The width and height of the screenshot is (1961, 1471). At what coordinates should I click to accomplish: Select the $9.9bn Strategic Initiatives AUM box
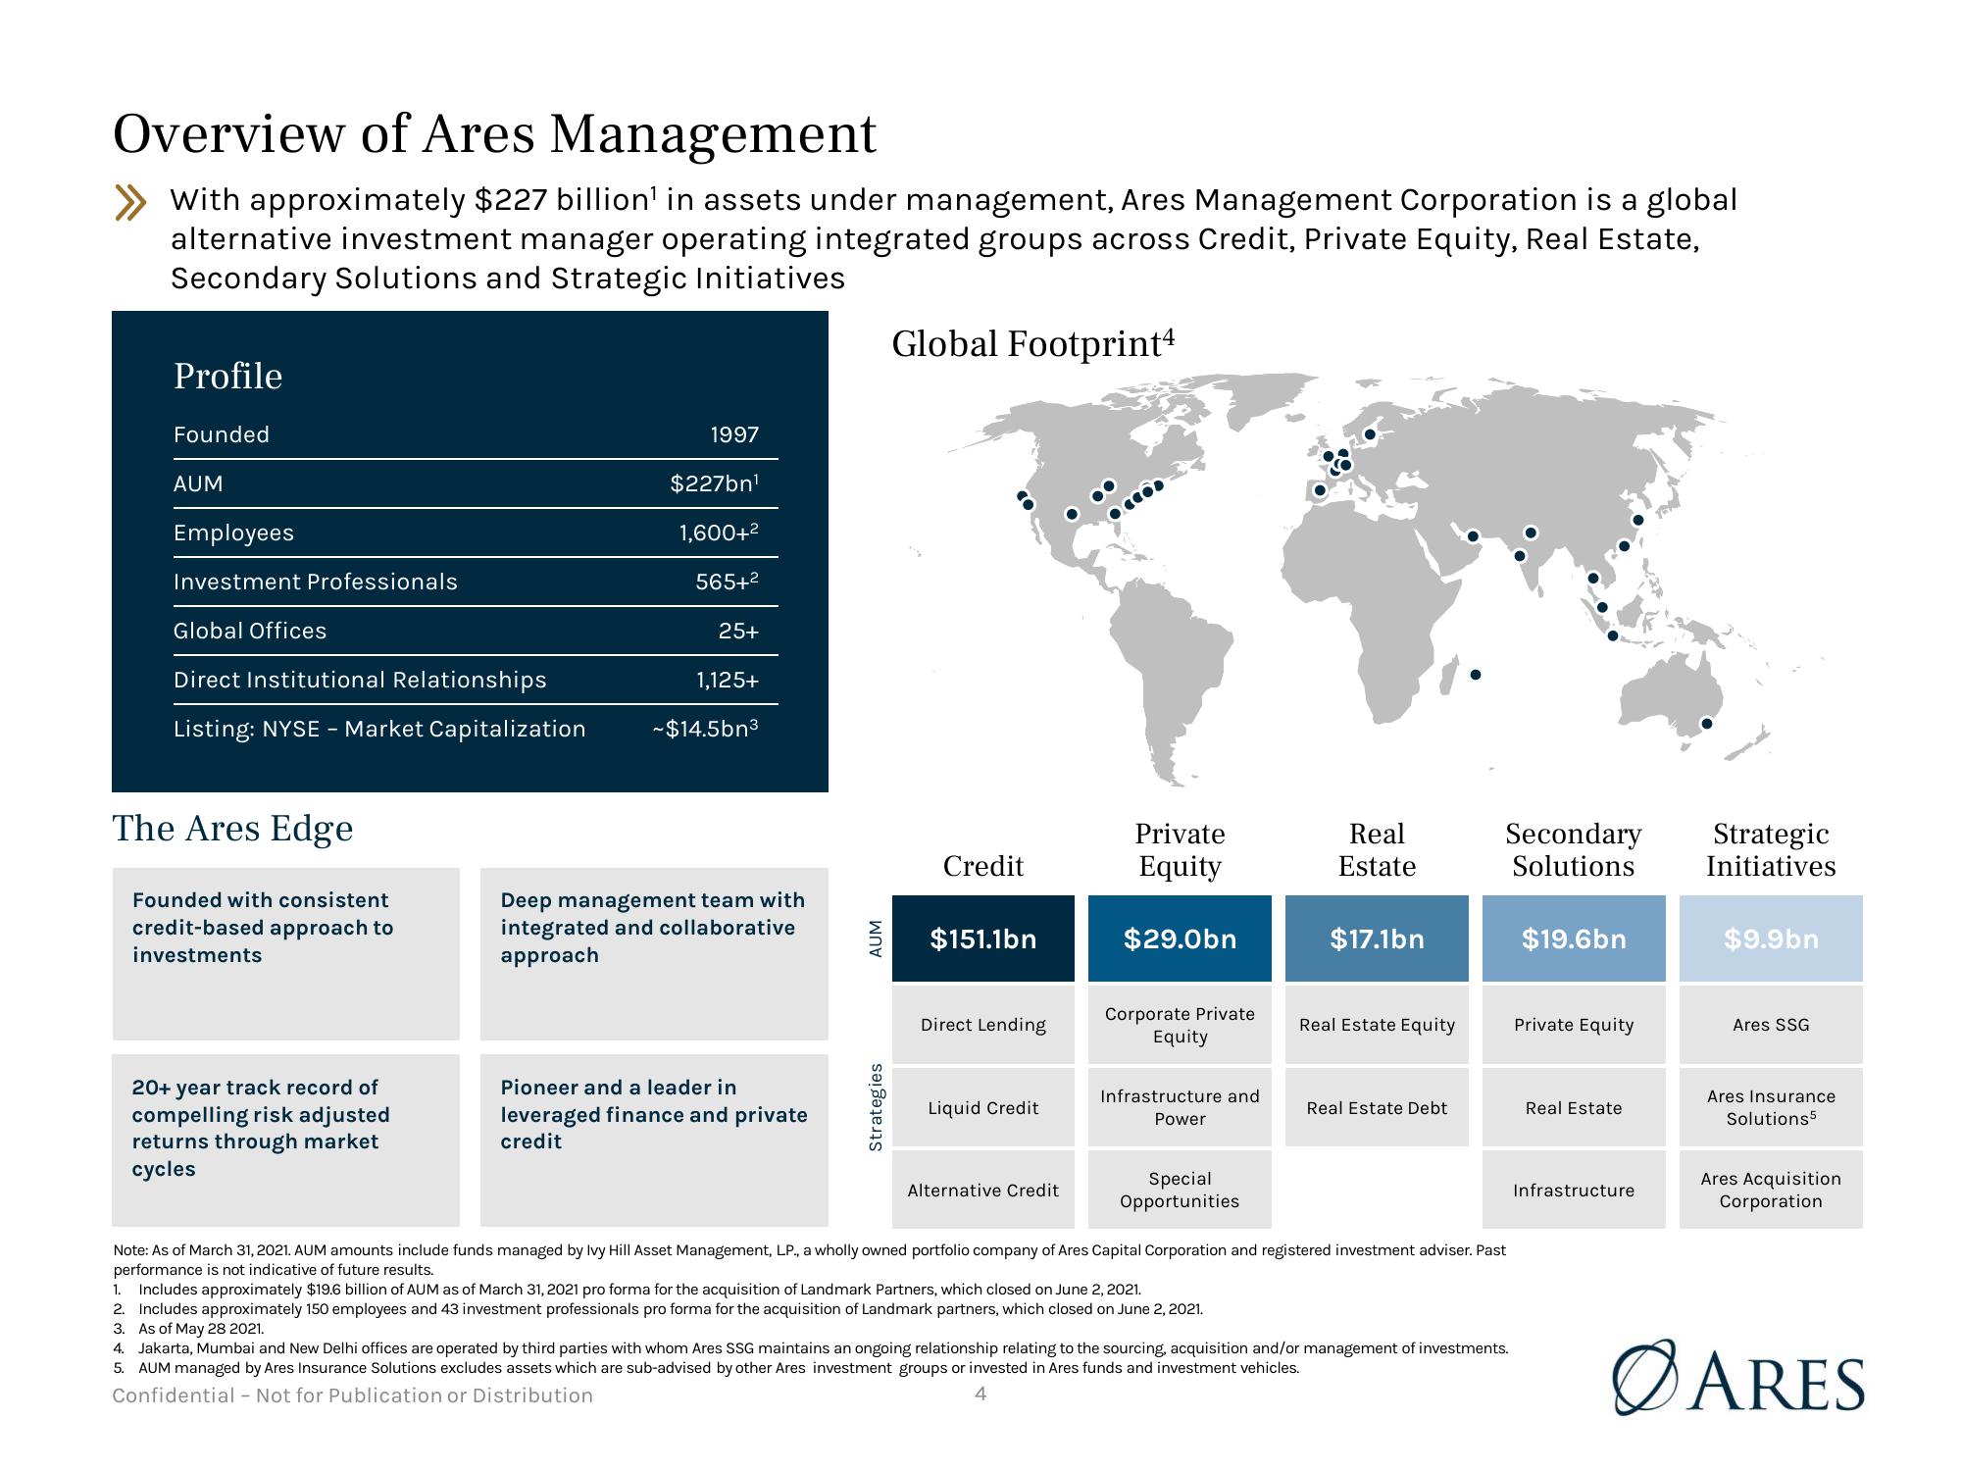pyautogui.click(x=1771, y=938)
